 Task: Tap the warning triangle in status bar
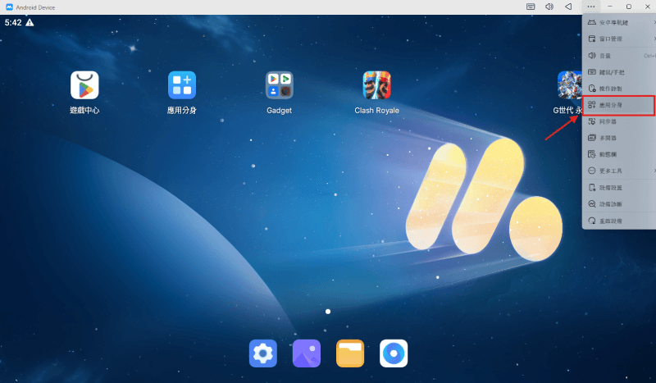pos(30,23)
